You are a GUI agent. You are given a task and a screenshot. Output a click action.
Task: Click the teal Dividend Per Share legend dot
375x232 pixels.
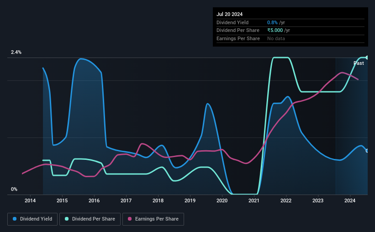click(67, 219)
